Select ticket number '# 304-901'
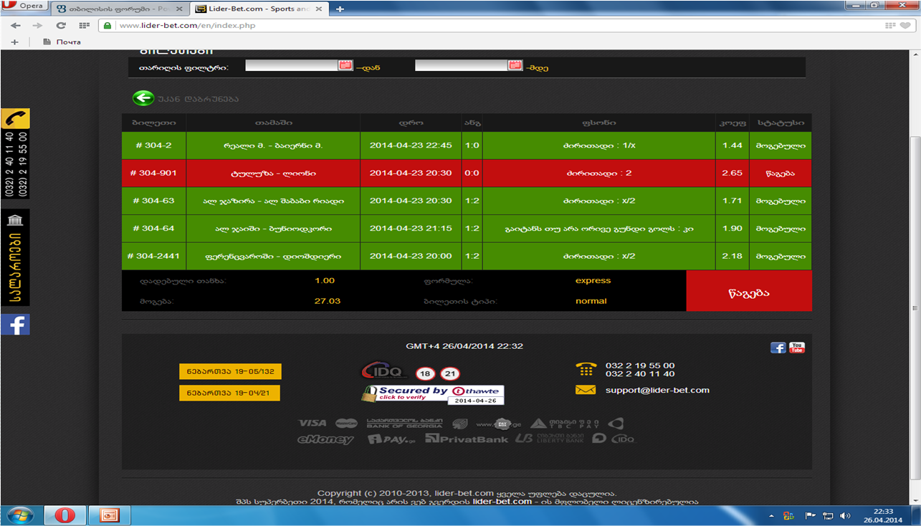 153,173
